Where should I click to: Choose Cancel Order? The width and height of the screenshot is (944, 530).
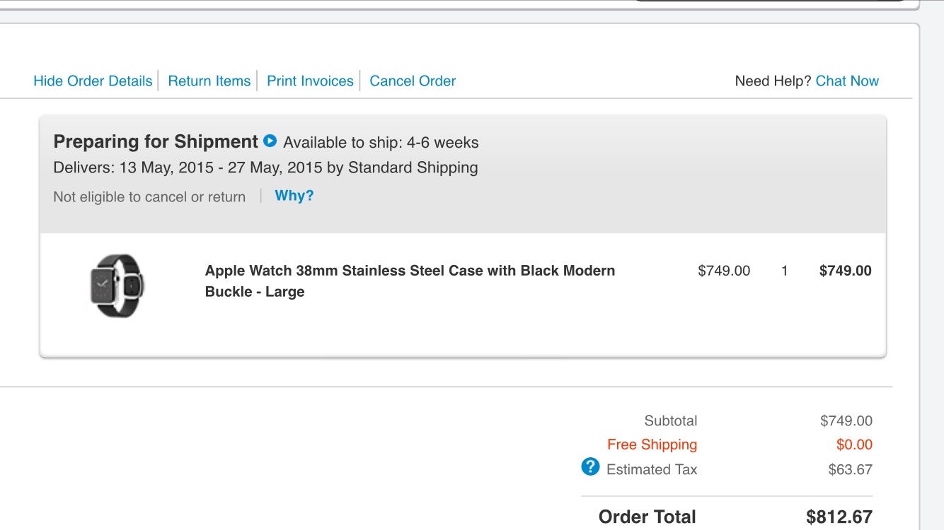click(x=413, y=81)
